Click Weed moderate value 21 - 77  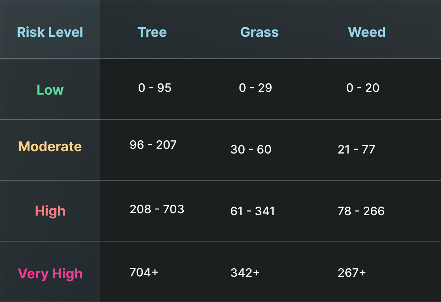coord(357,149)
